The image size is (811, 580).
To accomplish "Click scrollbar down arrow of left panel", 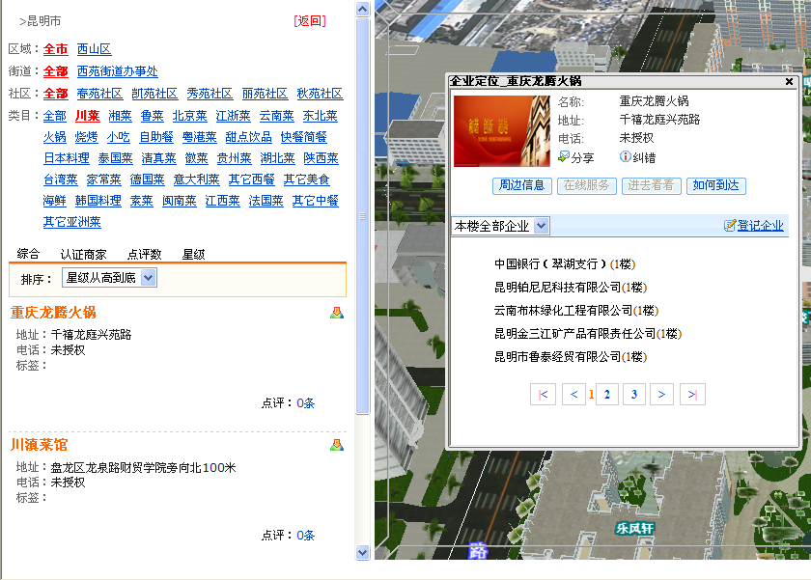I will pos(363,553).
